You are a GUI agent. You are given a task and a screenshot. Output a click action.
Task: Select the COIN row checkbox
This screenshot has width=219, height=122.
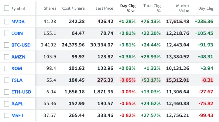(x=6, y=33)
